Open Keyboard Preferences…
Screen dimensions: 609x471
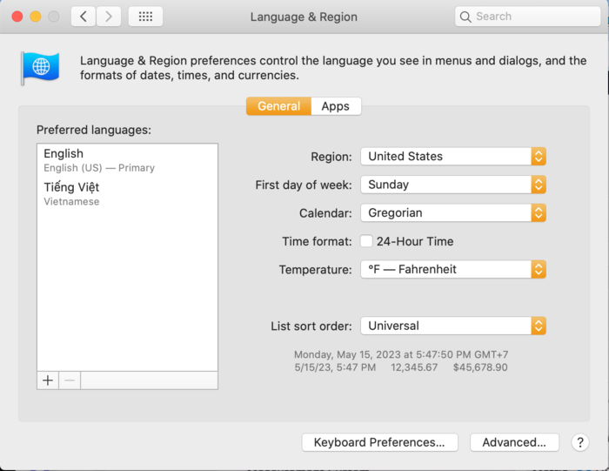pos(379,442)
